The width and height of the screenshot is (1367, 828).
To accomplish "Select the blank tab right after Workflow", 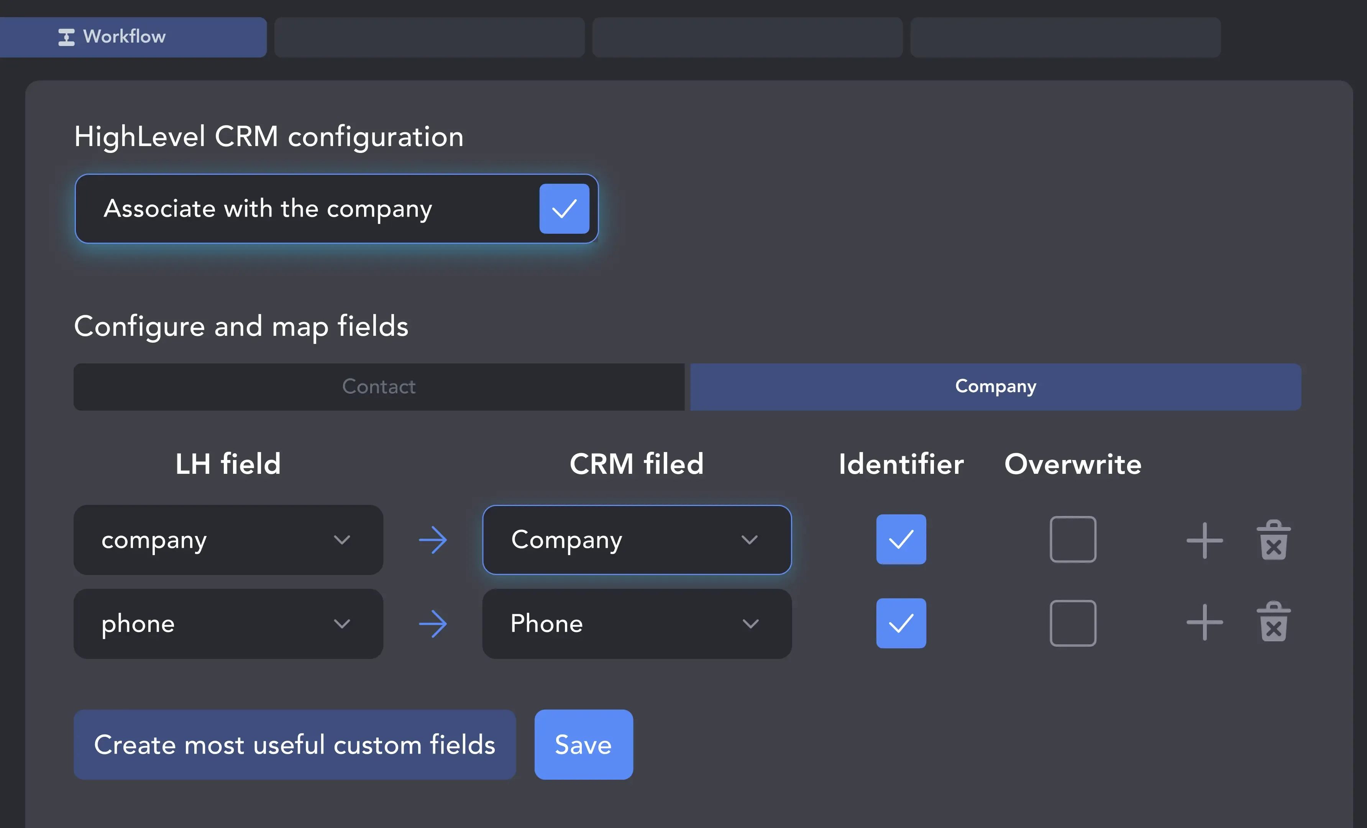I will [429, 37].
